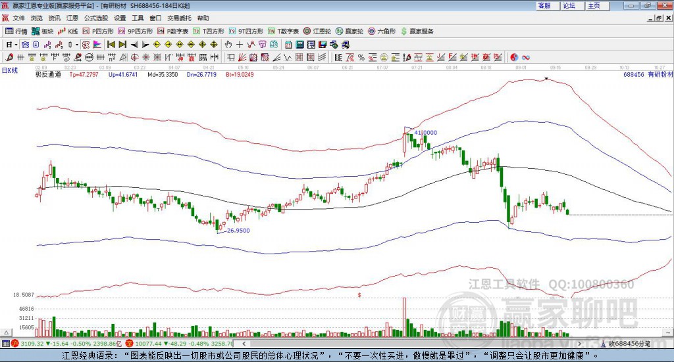This screenshot has height=362, width=674.
Task: Click the status bar grid icon
Action: tap(5, 344)
